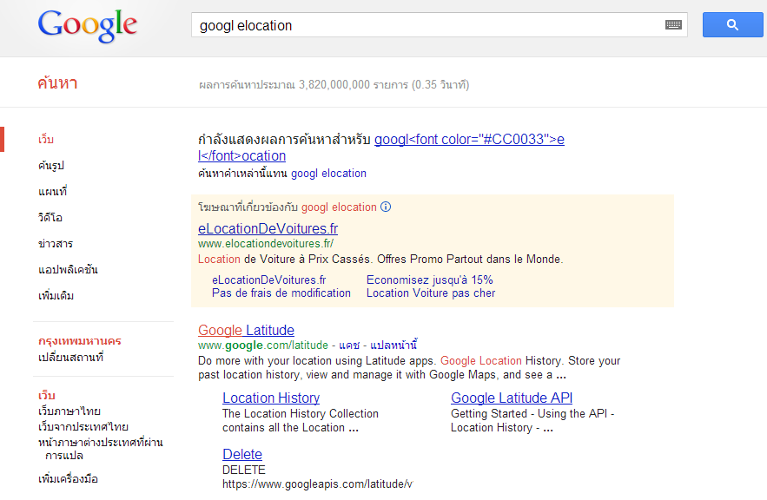767x500 pixels.
Task: Click the ad info circle icon
Action: 386,207
